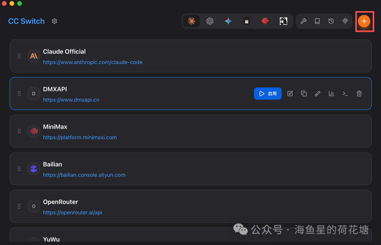The width and height of the screenshot is (381, 245).
Task: Open the wrench tools icon
Action: point(303,21)
